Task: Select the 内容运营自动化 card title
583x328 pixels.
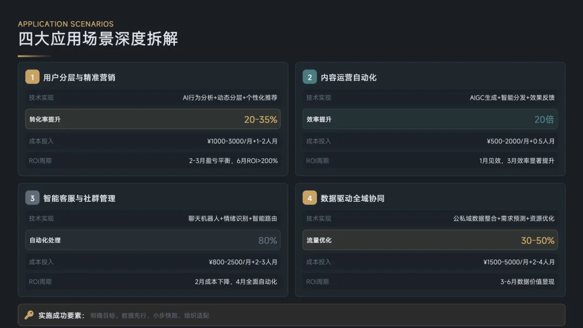Action: pos(349,77)
